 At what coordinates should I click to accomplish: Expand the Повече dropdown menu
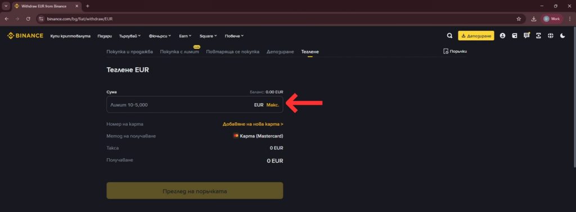[235, 36]
